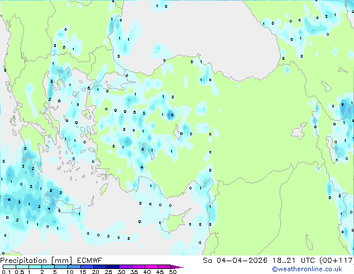354x274 pixels.
Task: Pick the 5–10 mm legend color swatch
Action: pos(61,267)
